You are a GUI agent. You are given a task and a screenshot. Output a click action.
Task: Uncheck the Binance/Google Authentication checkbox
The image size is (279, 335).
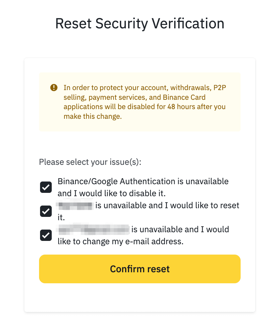tap(46, 187)
